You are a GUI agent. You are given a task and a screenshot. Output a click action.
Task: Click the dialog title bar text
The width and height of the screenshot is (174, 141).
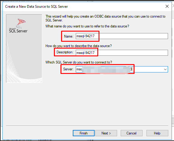coord(37,7)
